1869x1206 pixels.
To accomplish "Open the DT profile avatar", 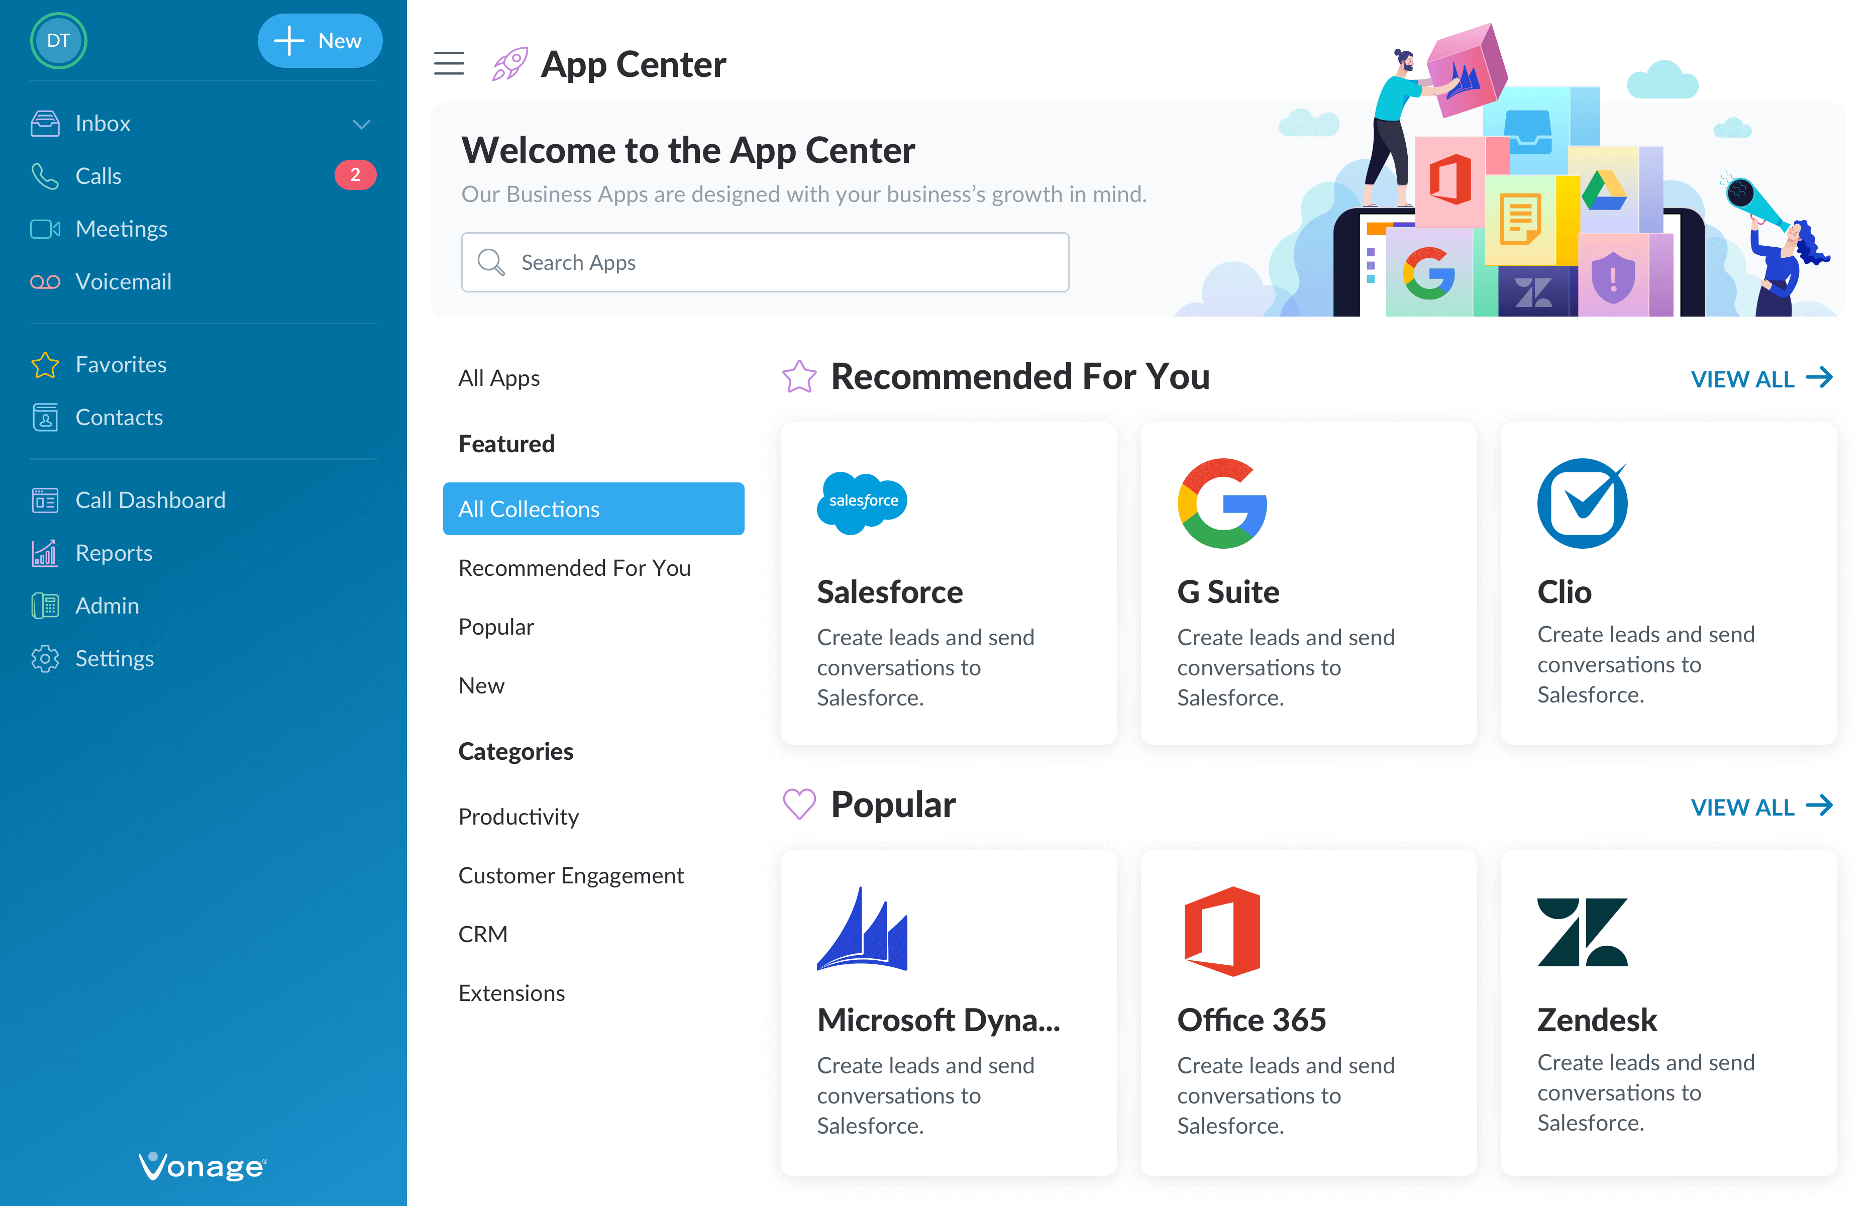I will coord(58,41).
